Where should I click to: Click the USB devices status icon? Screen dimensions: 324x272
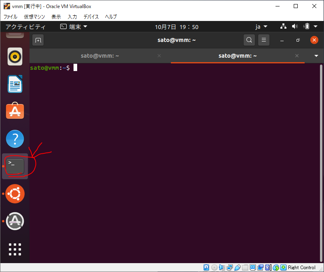pyautogui.click(x=238, y=268)
